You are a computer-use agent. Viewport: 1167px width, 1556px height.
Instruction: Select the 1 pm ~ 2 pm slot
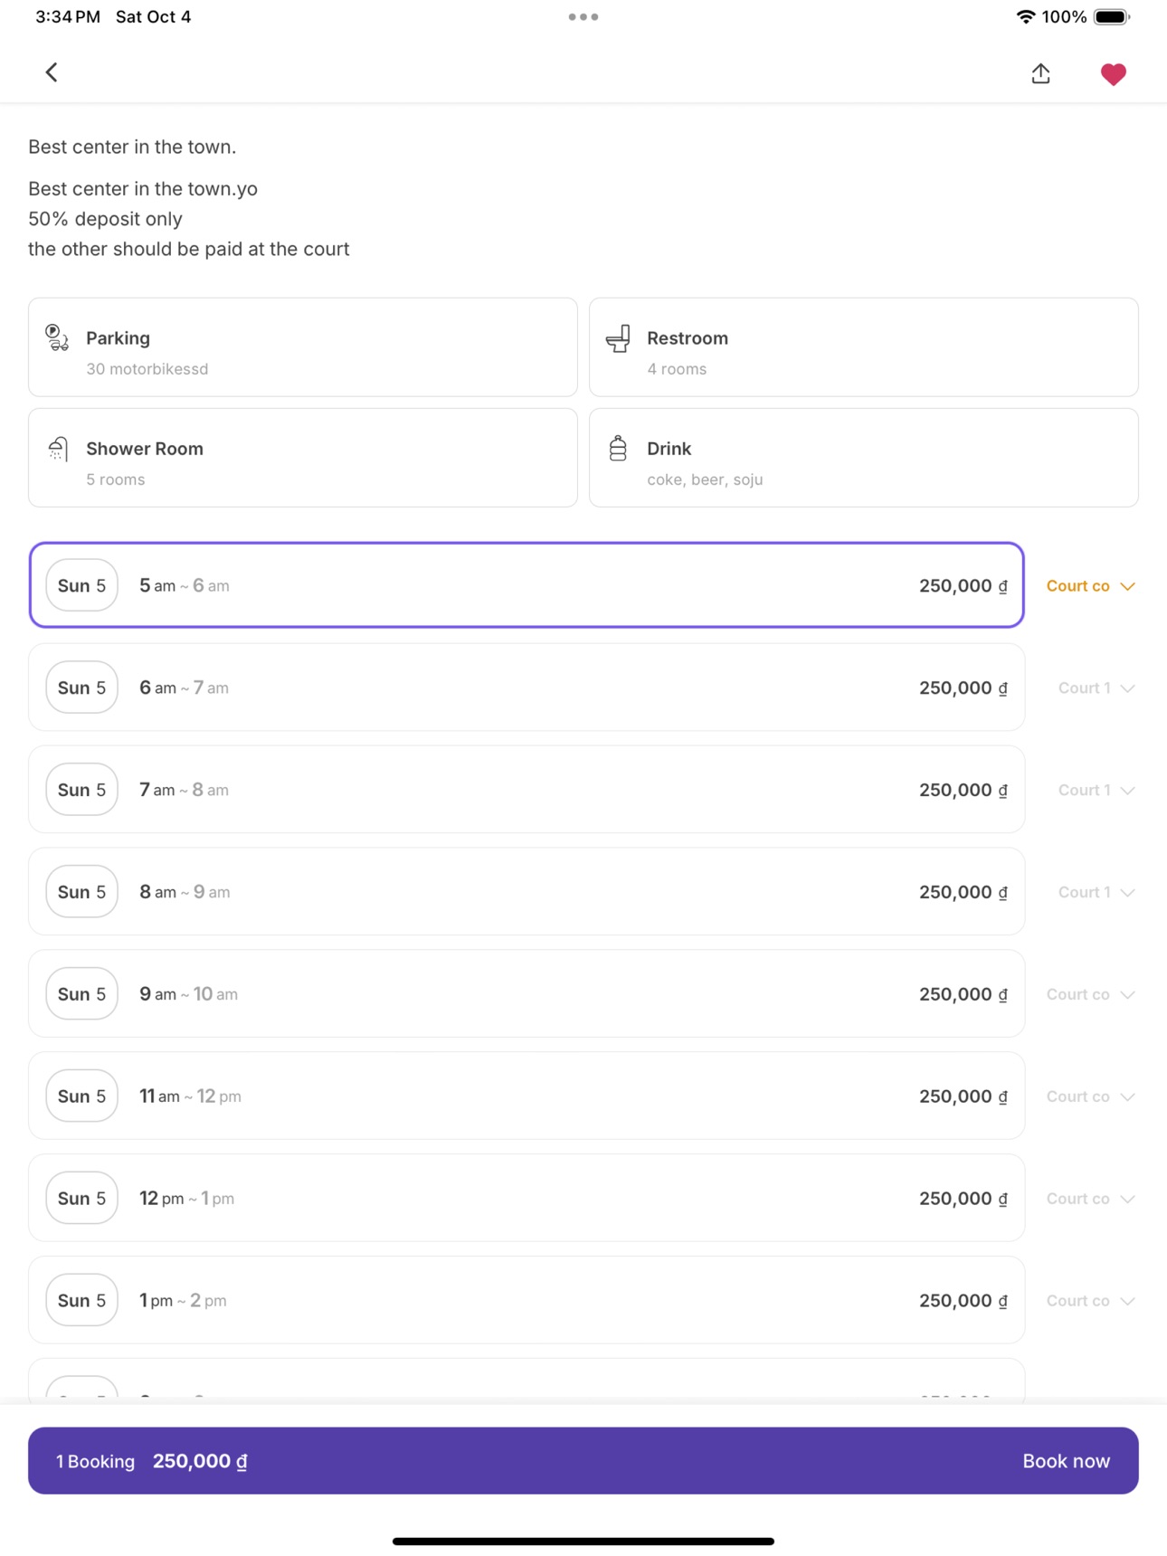click(x=527, y=1301)
